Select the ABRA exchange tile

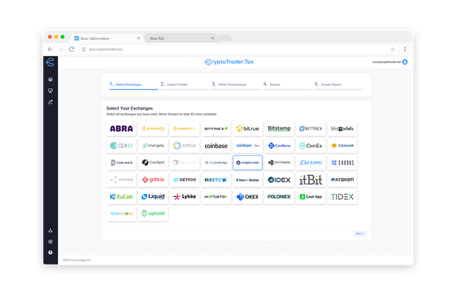(121, 128)
